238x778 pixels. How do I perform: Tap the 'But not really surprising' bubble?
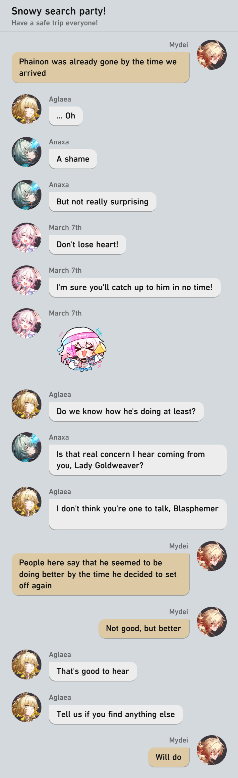click(102, 202)
